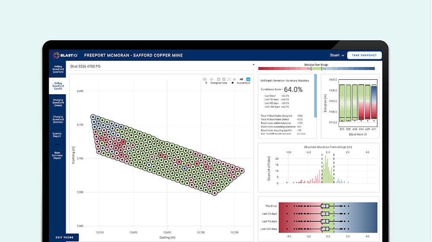Click 'Last 30 days' compliance row in statistics

[276, 99]
